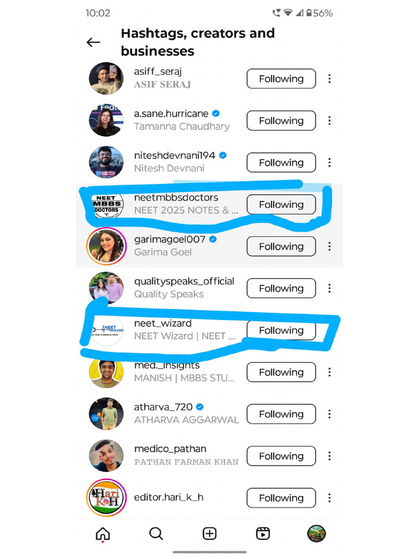Open atharva_720 username link

[163, 407]
